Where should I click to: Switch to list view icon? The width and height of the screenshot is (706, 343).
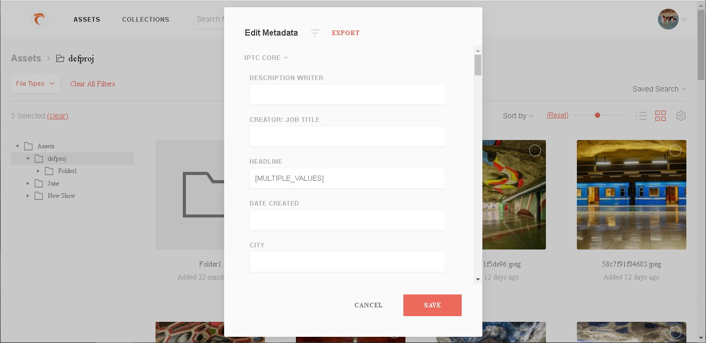click(x=641, y=116)
